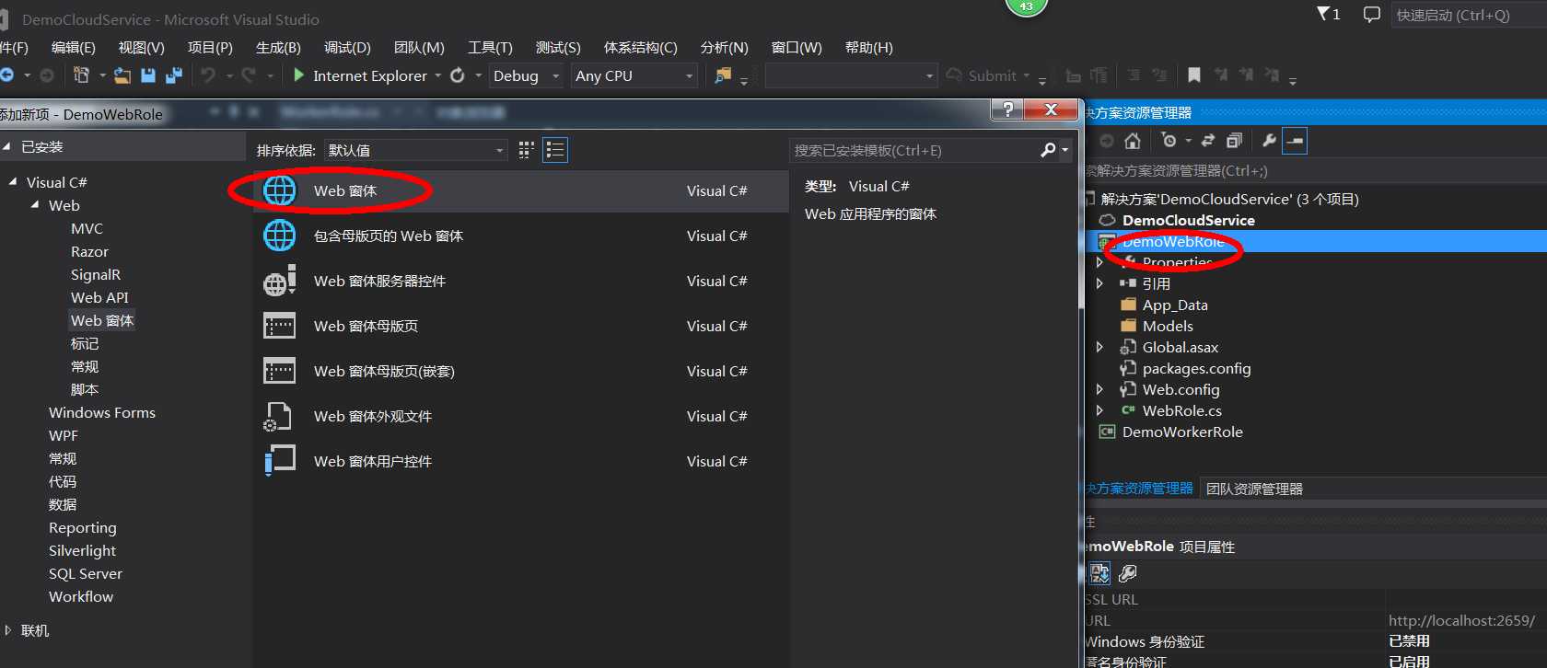The width and height of the screenshot is (1547, 668).
Task: Collapse the Visual C# tree node
Action: 13,182
